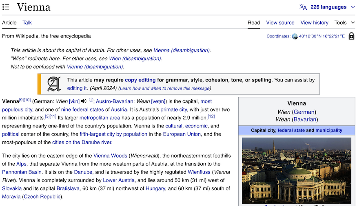Image resolution: width=357 pixels, height=206 pixels.
Task: Play the Wien pronunciation audio speaker
Action: tap(84, 101)
